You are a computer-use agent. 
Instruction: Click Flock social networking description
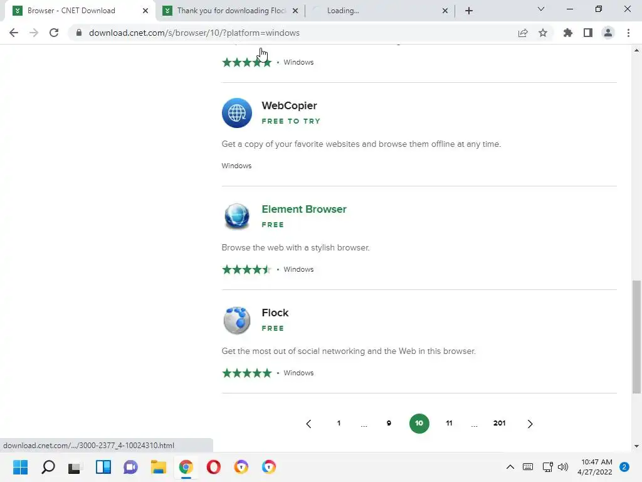[349, 351]
